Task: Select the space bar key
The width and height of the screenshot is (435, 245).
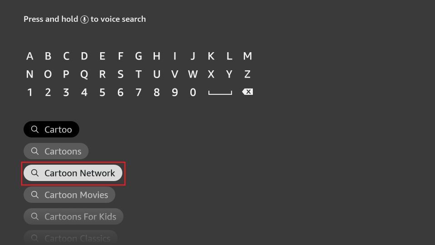Action: (220, 93)
